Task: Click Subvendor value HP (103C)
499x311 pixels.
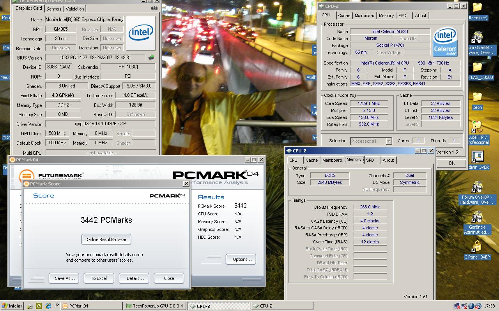Action: tap(128, 67)
